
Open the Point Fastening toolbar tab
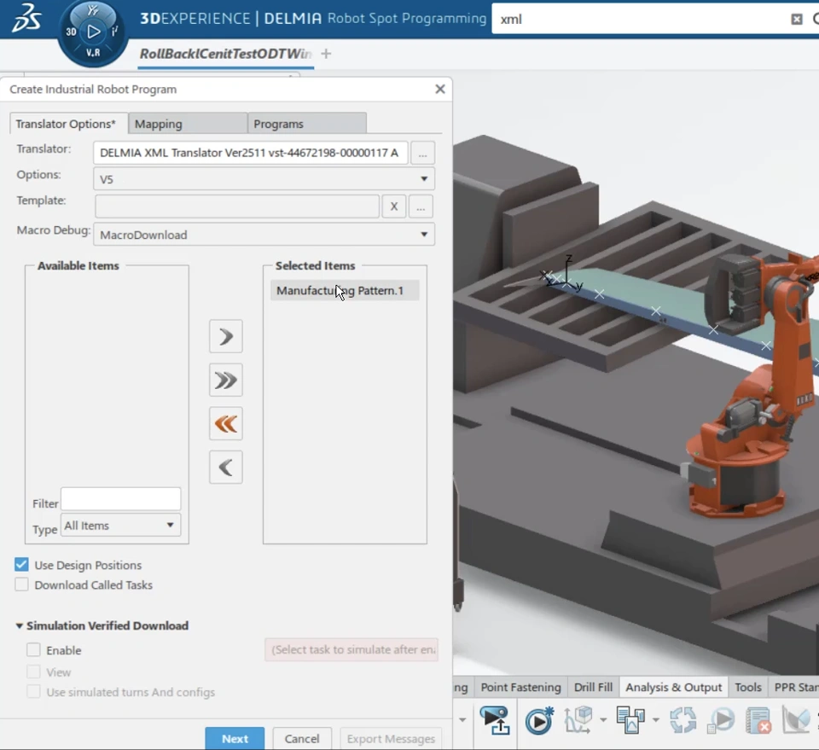(x=520, y=688)
